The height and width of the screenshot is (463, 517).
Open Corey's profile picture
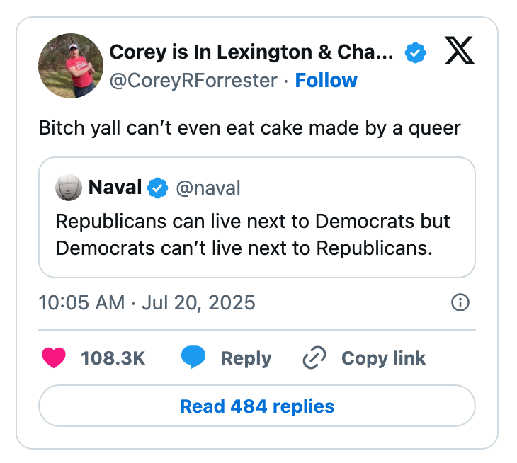[71, 66]
